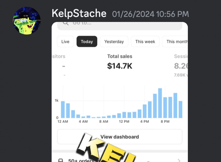The width and height of the screenshot is (221, 162).
Task: Click the 01/26/2024 message timestamp
Action: [x=150, y=14]
